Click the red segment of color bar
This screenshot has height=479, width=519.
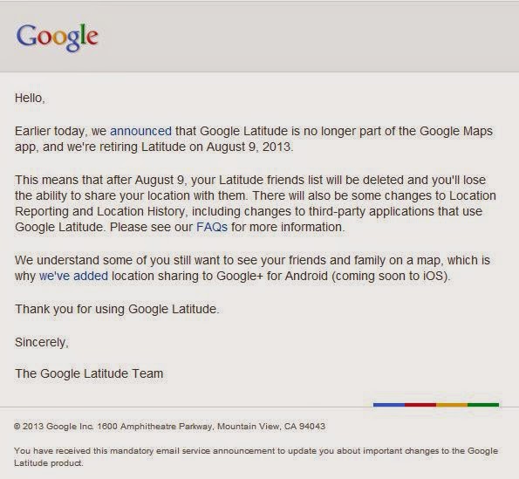[420, 405]
